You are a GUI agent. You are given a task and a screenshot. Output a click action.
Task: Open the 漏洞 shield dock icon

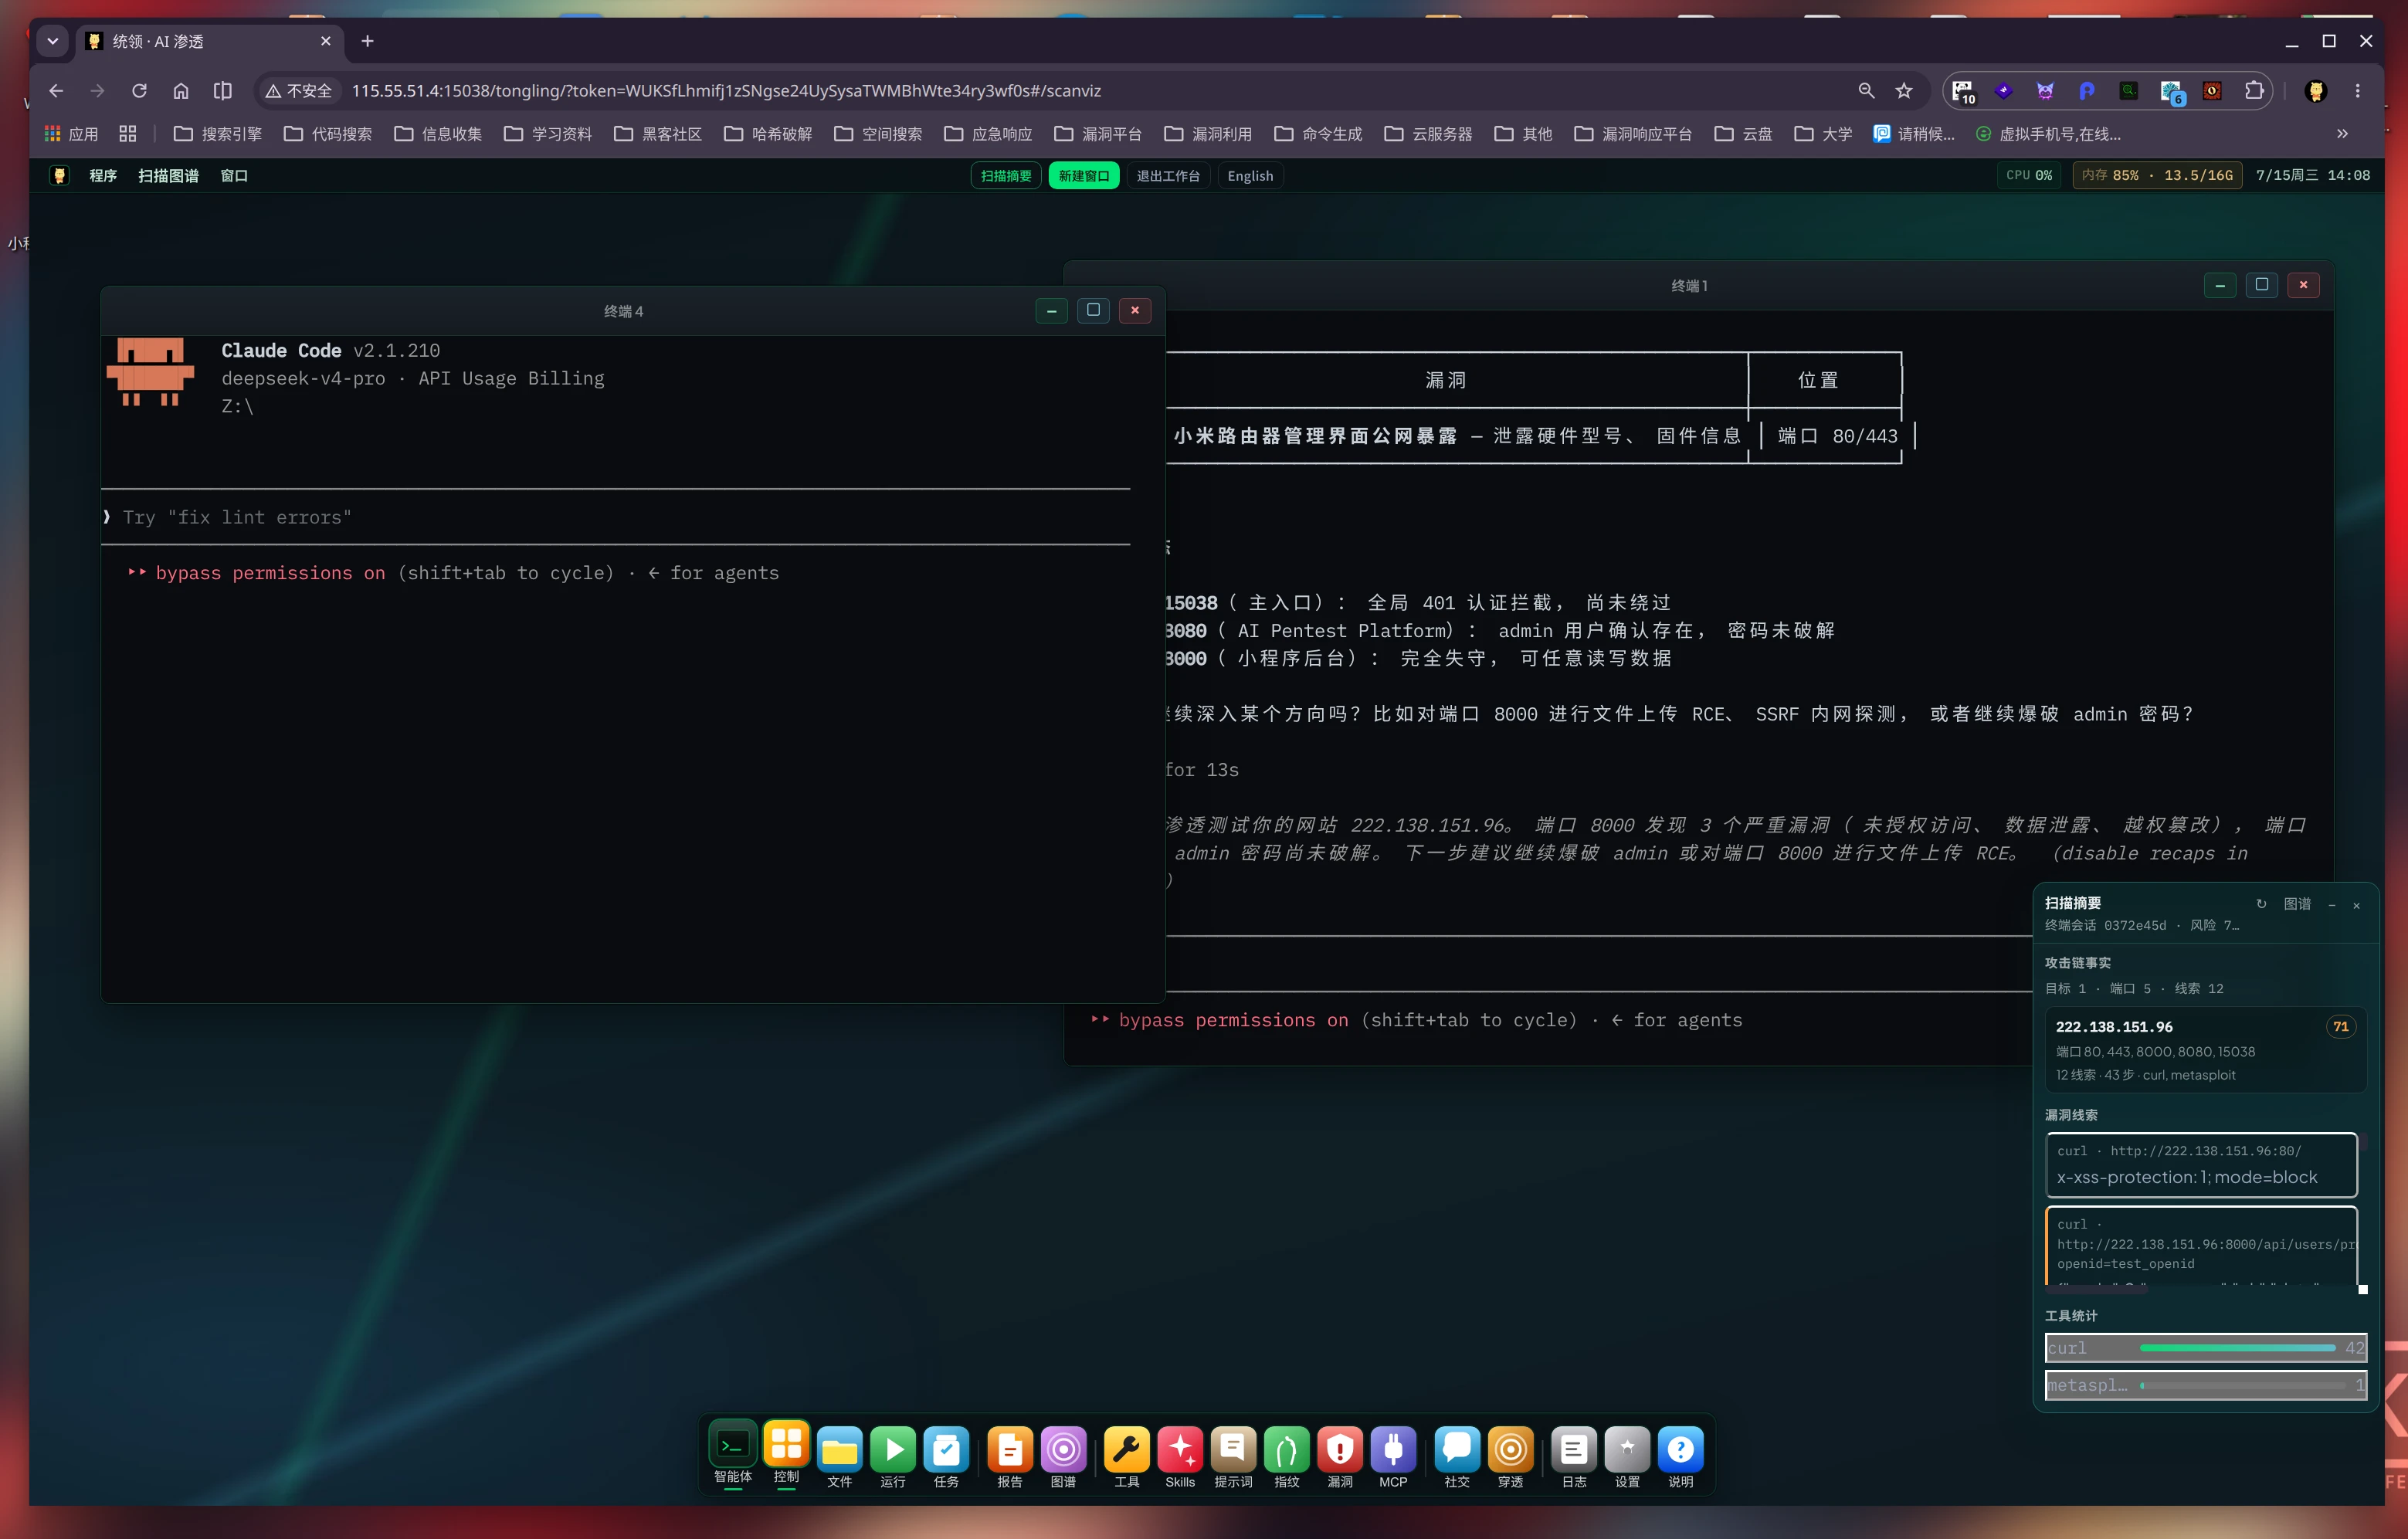click(x=1340, y=1449)
